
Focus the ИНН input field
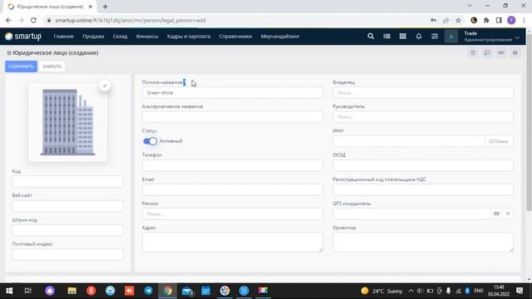[x=409, y=141]
